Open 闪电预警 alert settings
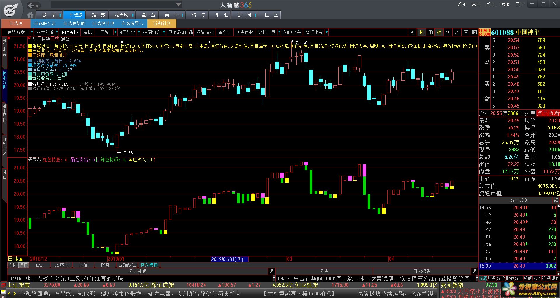Viewport: 560px width, 298px height. pos(292,32)
